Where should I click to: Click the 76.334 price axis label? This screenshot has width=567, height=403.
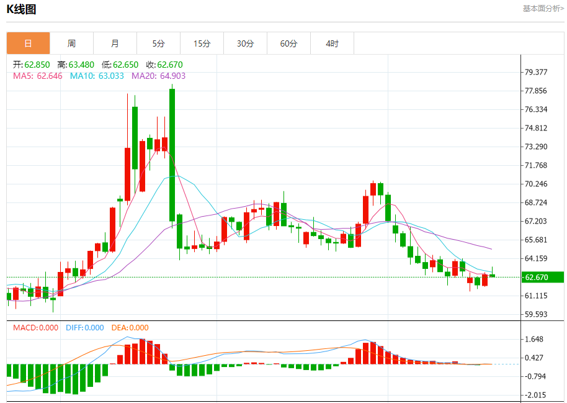click(536, 109)
